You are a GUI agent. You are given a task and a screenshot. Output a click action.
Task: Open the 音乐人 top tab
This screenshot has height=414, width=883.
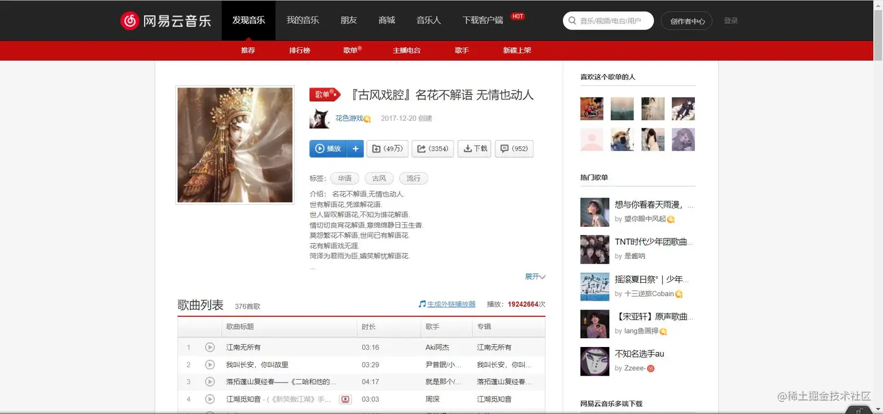click(429, 20)
